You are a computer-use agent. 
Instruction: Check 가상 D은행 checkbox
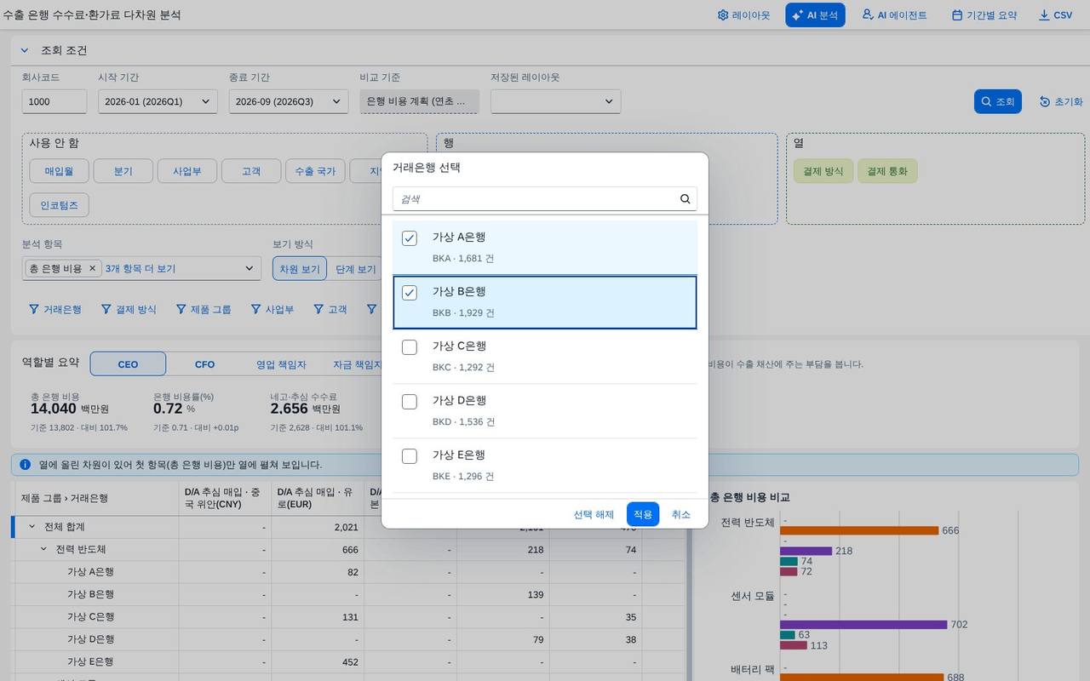[410, 402]
